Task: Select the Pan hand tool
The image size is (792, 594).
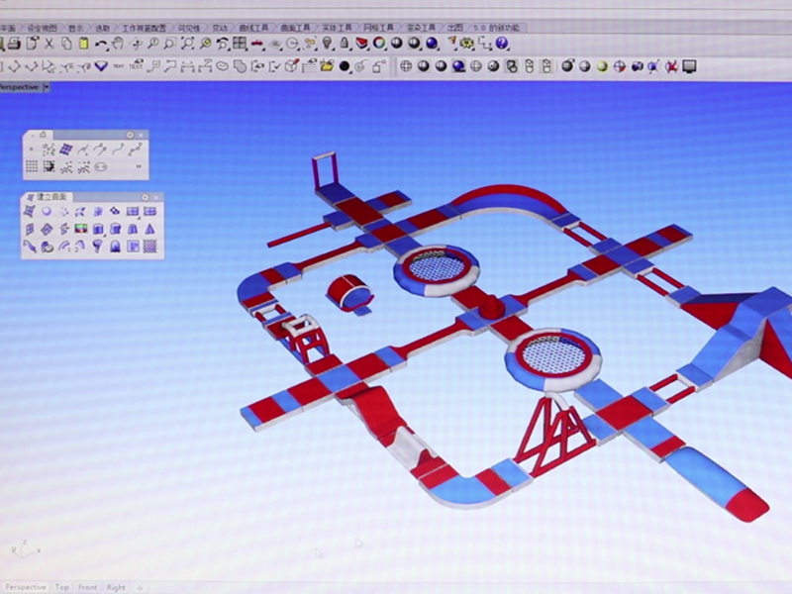Action: pyautogui.click(x=118, y=44)
